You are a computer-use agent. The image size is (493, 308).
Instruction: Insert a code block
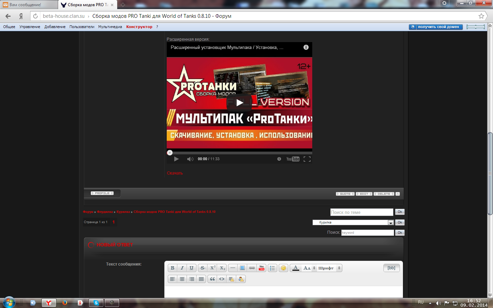[x=222, y=279]
